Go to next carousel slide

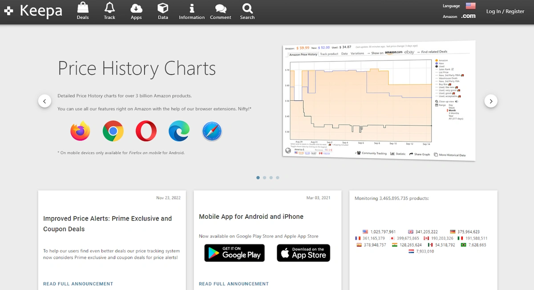click(x=491, y=101)
